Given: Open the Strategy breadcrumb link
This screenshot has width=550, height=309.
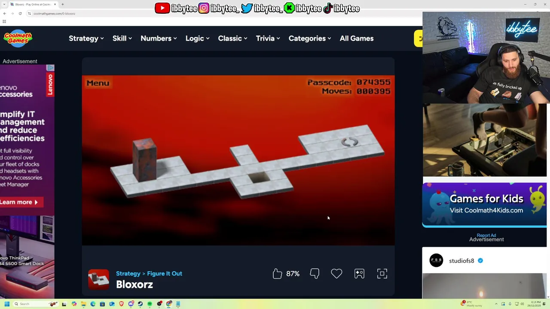Looking at the screenshot, I should pyautogui.click(x=128, y=273).
